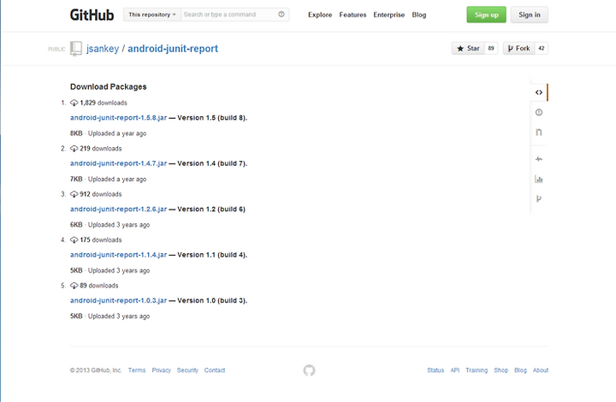Fork the android-junit-report repository
This screenshot has width=616, height=402.
519,48
